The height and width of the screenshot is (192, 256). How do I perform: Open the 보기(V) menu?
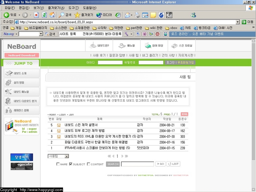tap(38, 8)
